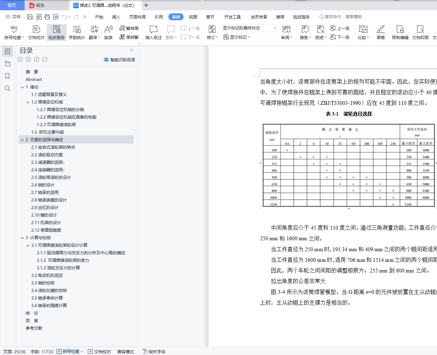Screen dimensions: 437x355
Task: Click the print preview icon
Action: click(56, 17)
